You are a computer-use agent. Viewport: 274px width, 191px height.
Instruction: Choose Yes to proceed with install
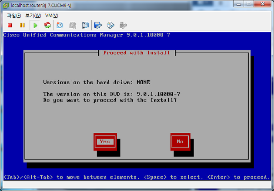click(x=105, y=142)
